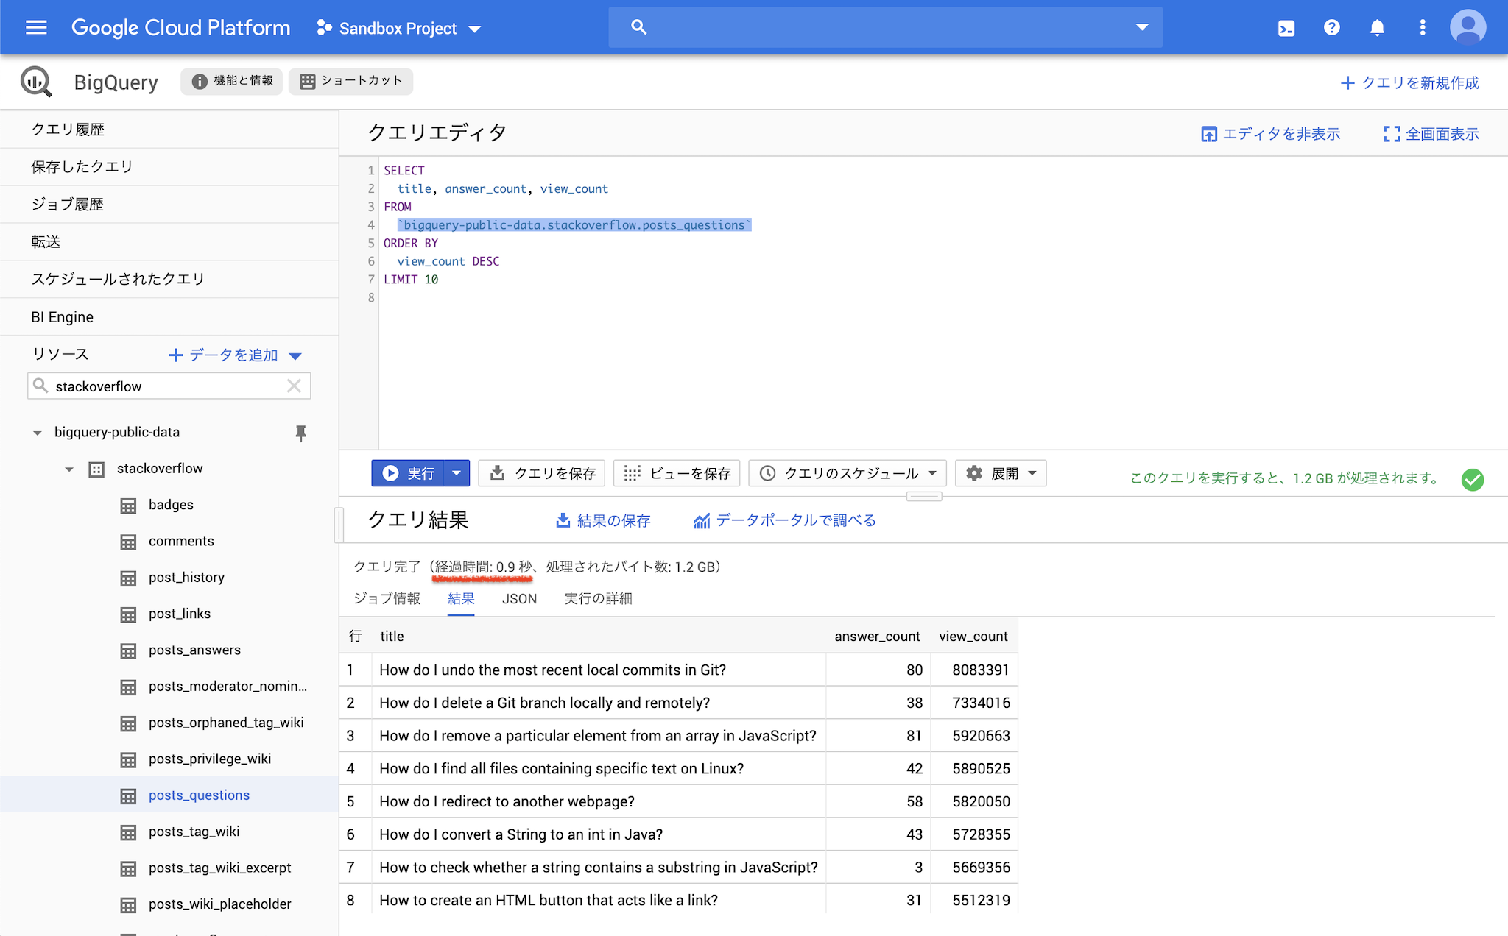The width and height of the screenshot is (1508, 936).
Task: Click view count value 7334016
Action: click(x=981, y=703)
